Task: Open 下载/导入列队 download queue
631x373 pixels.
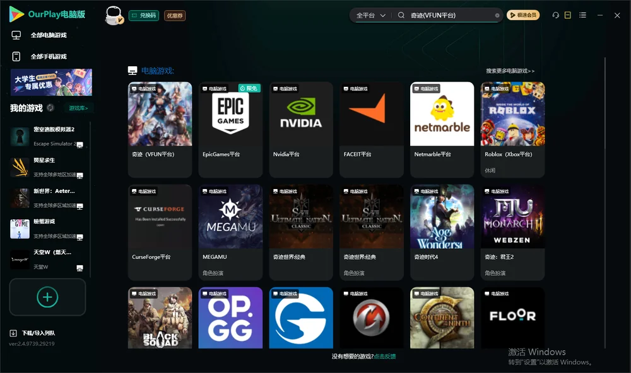Action: click(x=33, y=333)
